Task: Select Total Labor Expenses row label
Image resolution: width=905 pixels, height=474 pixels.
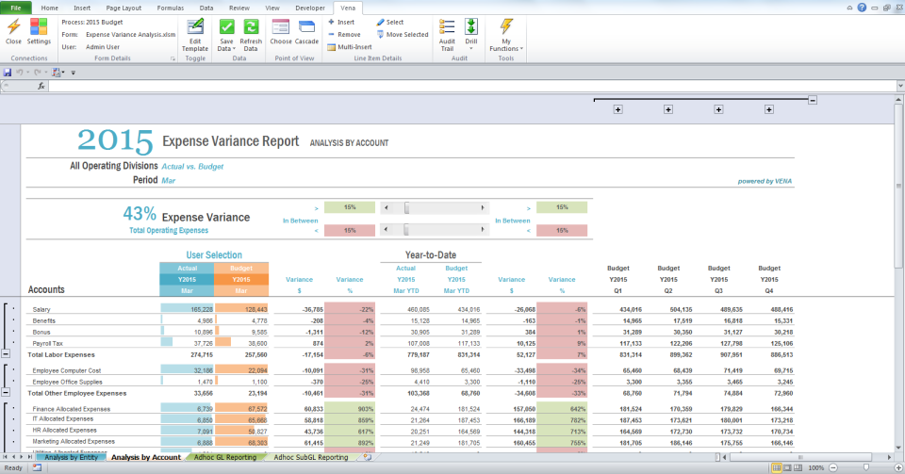Action: pos(61,354)
